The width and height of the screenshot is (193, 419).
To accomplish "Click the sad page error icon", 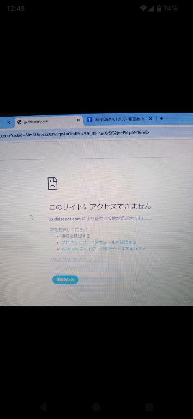I will (x=52, y=183).
